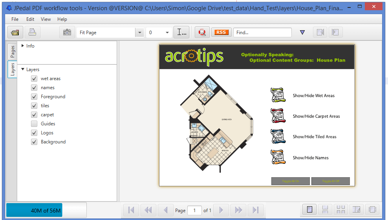Open the Fit Page zoom dropdown
The height and width of the screenshot is (220, 388).
[x=139, y=33]
